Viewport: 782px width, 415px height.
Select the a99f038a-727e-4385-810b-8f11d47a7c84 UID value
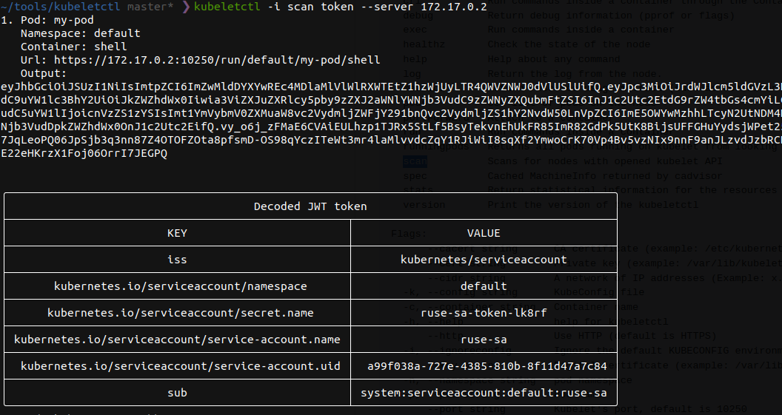click(484, 366)
